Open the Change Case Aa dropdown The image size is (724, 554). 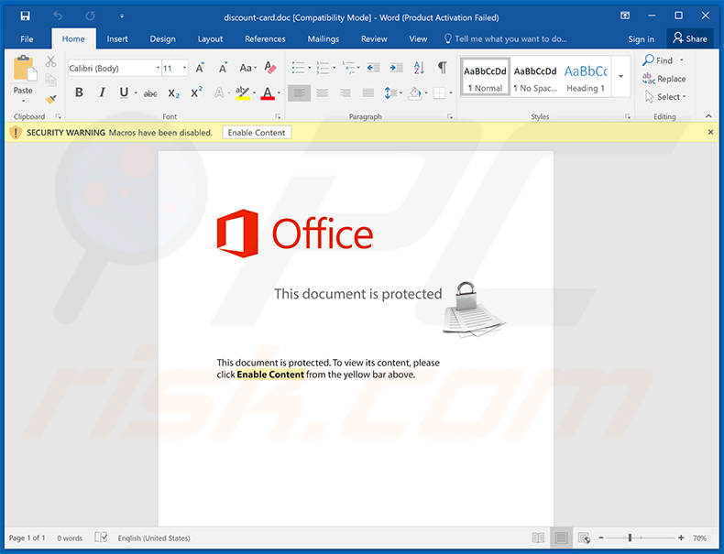tap(247, 69)
